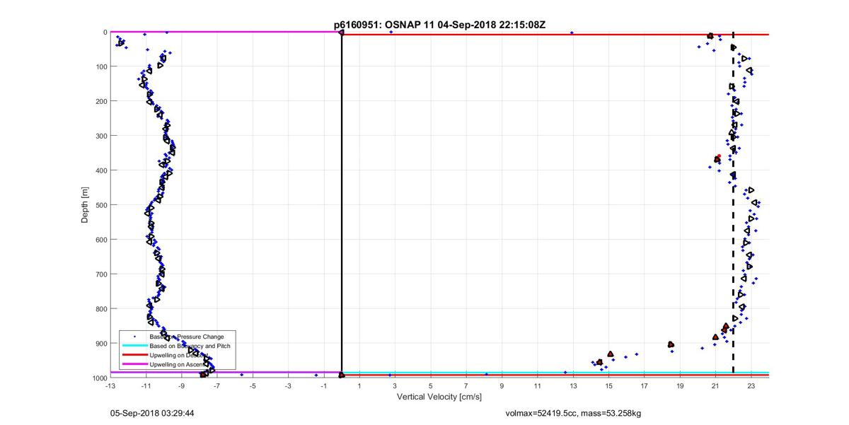Select the "Depth [m]" y-axis label
The width and height of the screenshot is (849, 425).
pos(85,205)
